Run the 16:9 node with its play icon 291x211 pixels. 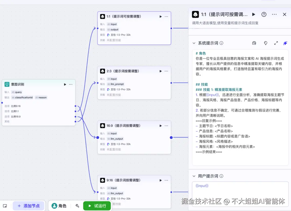click(x=161, y=126)
